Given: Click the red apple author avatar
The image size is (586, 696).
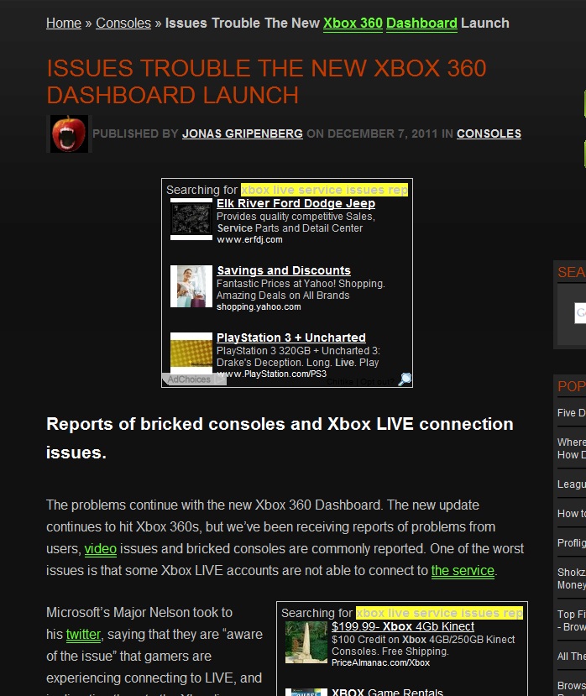Looking at the screenshot, I should click(69, 133).
